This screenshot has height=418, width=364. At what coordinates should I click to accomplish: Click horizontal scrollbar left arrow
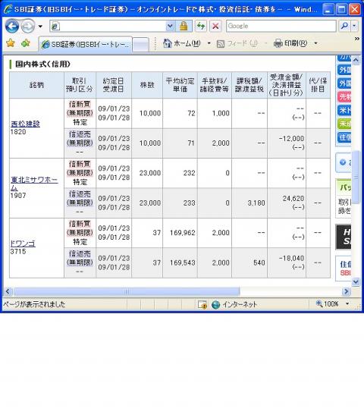tap(8, 291)
